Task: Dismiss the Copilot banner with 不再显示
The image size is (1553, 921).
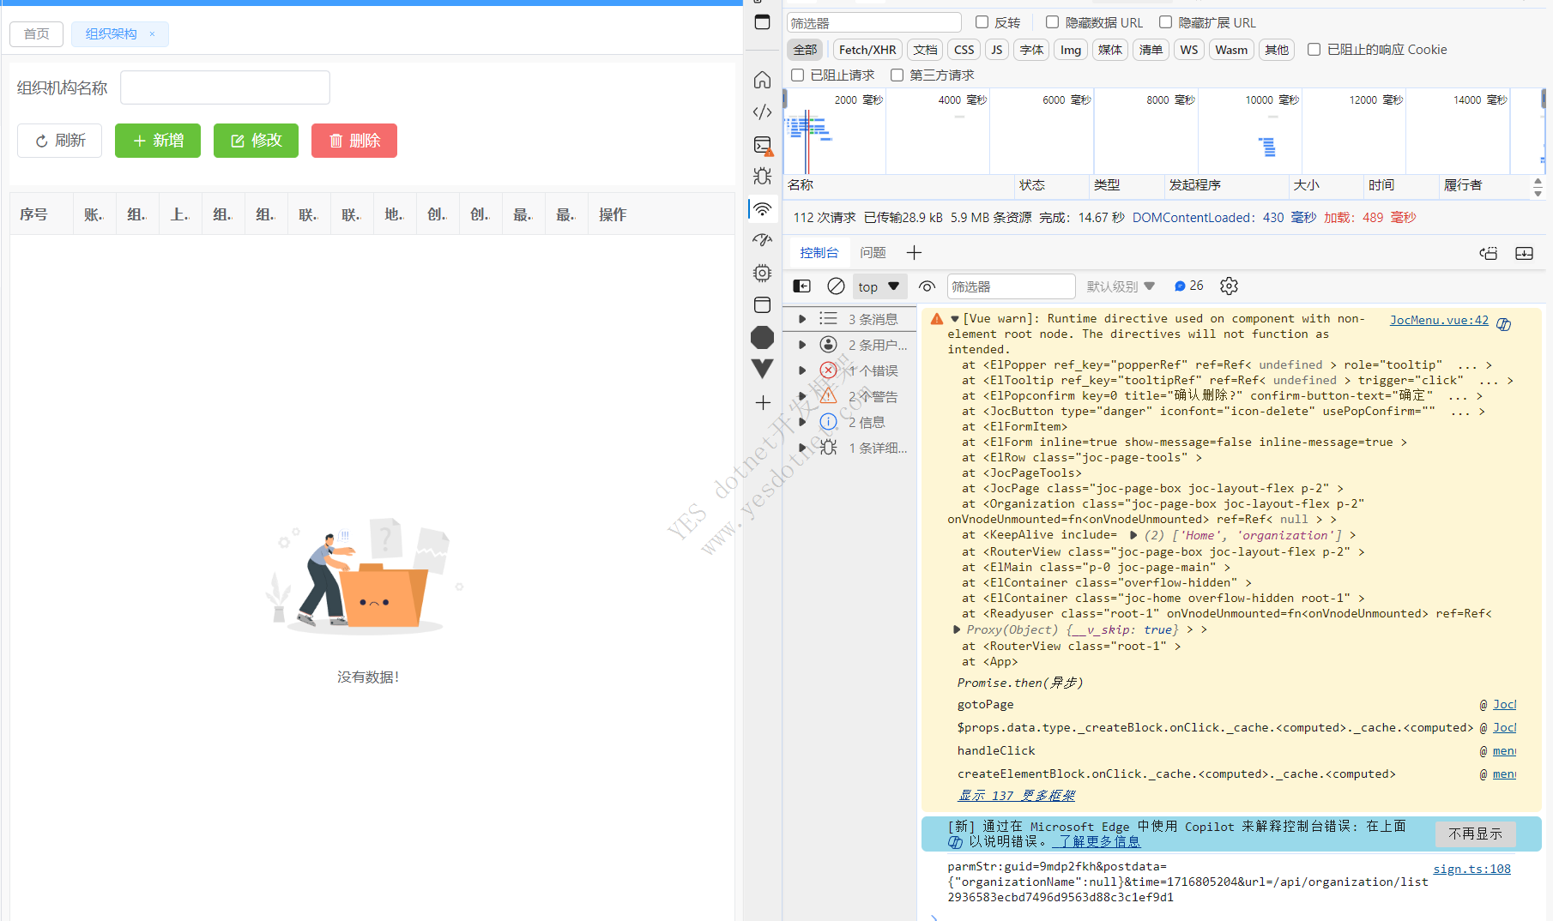Action: coord(1475,834)
